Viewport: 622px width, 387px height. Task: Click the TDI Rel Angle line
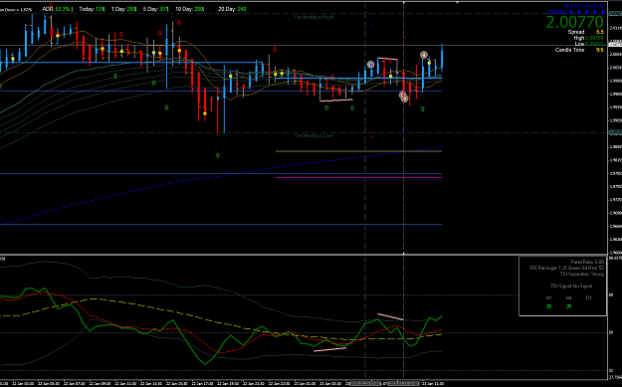click(567, 268)
